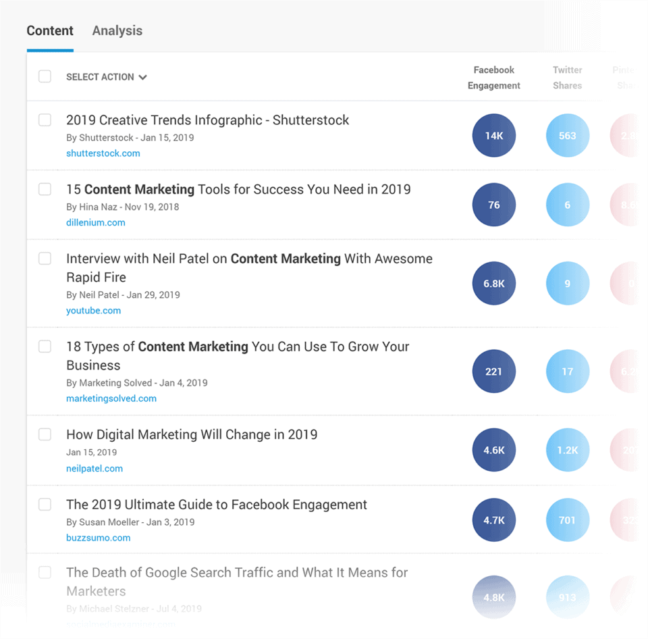Open the marketingsolved.com link
The height and width of the screenshot is (639, 648).
click(111, 399)
